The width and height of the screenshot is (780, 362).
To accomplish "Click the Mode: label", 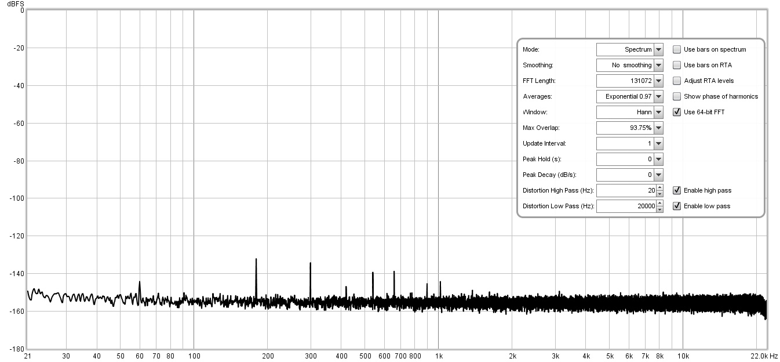I will 531,50.
